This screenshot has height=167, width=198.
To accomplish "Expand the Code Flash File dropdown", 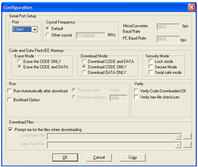I will coord(178,137).
